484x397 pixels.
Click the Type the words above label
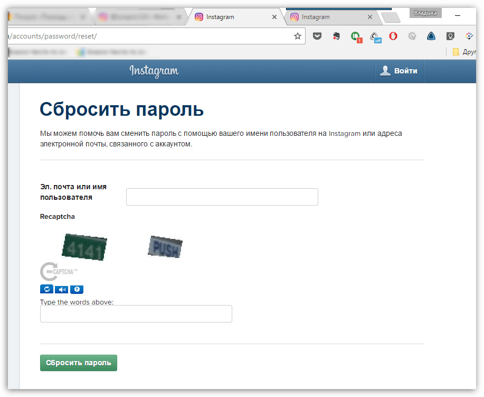77,302
